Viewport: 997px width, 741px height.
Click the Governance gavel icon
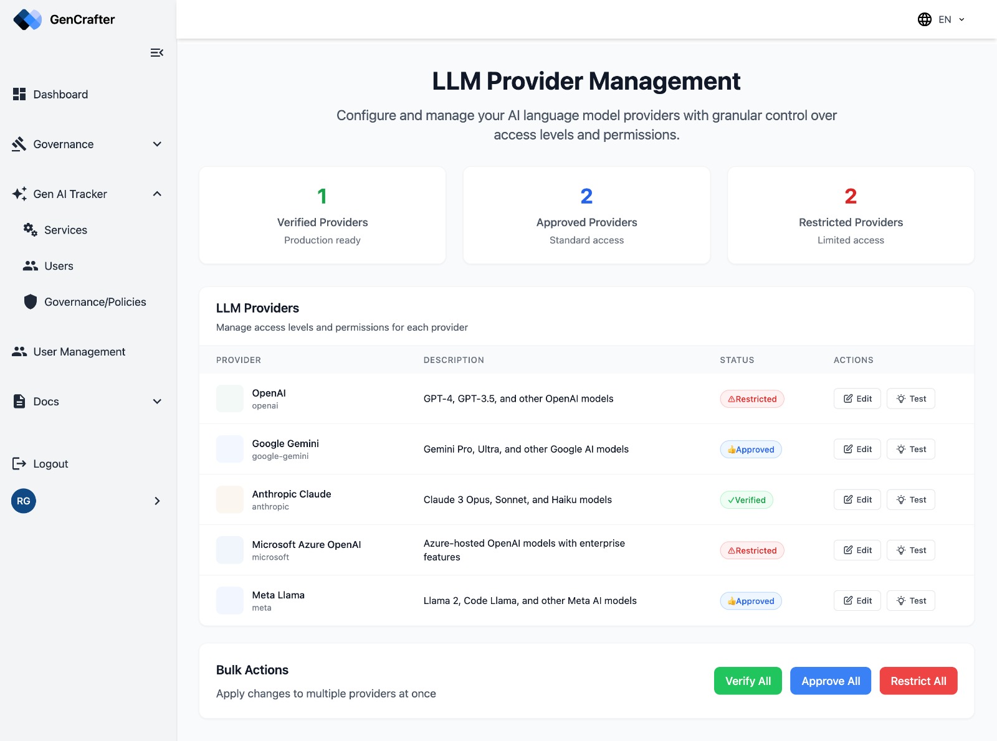(19, 144)
